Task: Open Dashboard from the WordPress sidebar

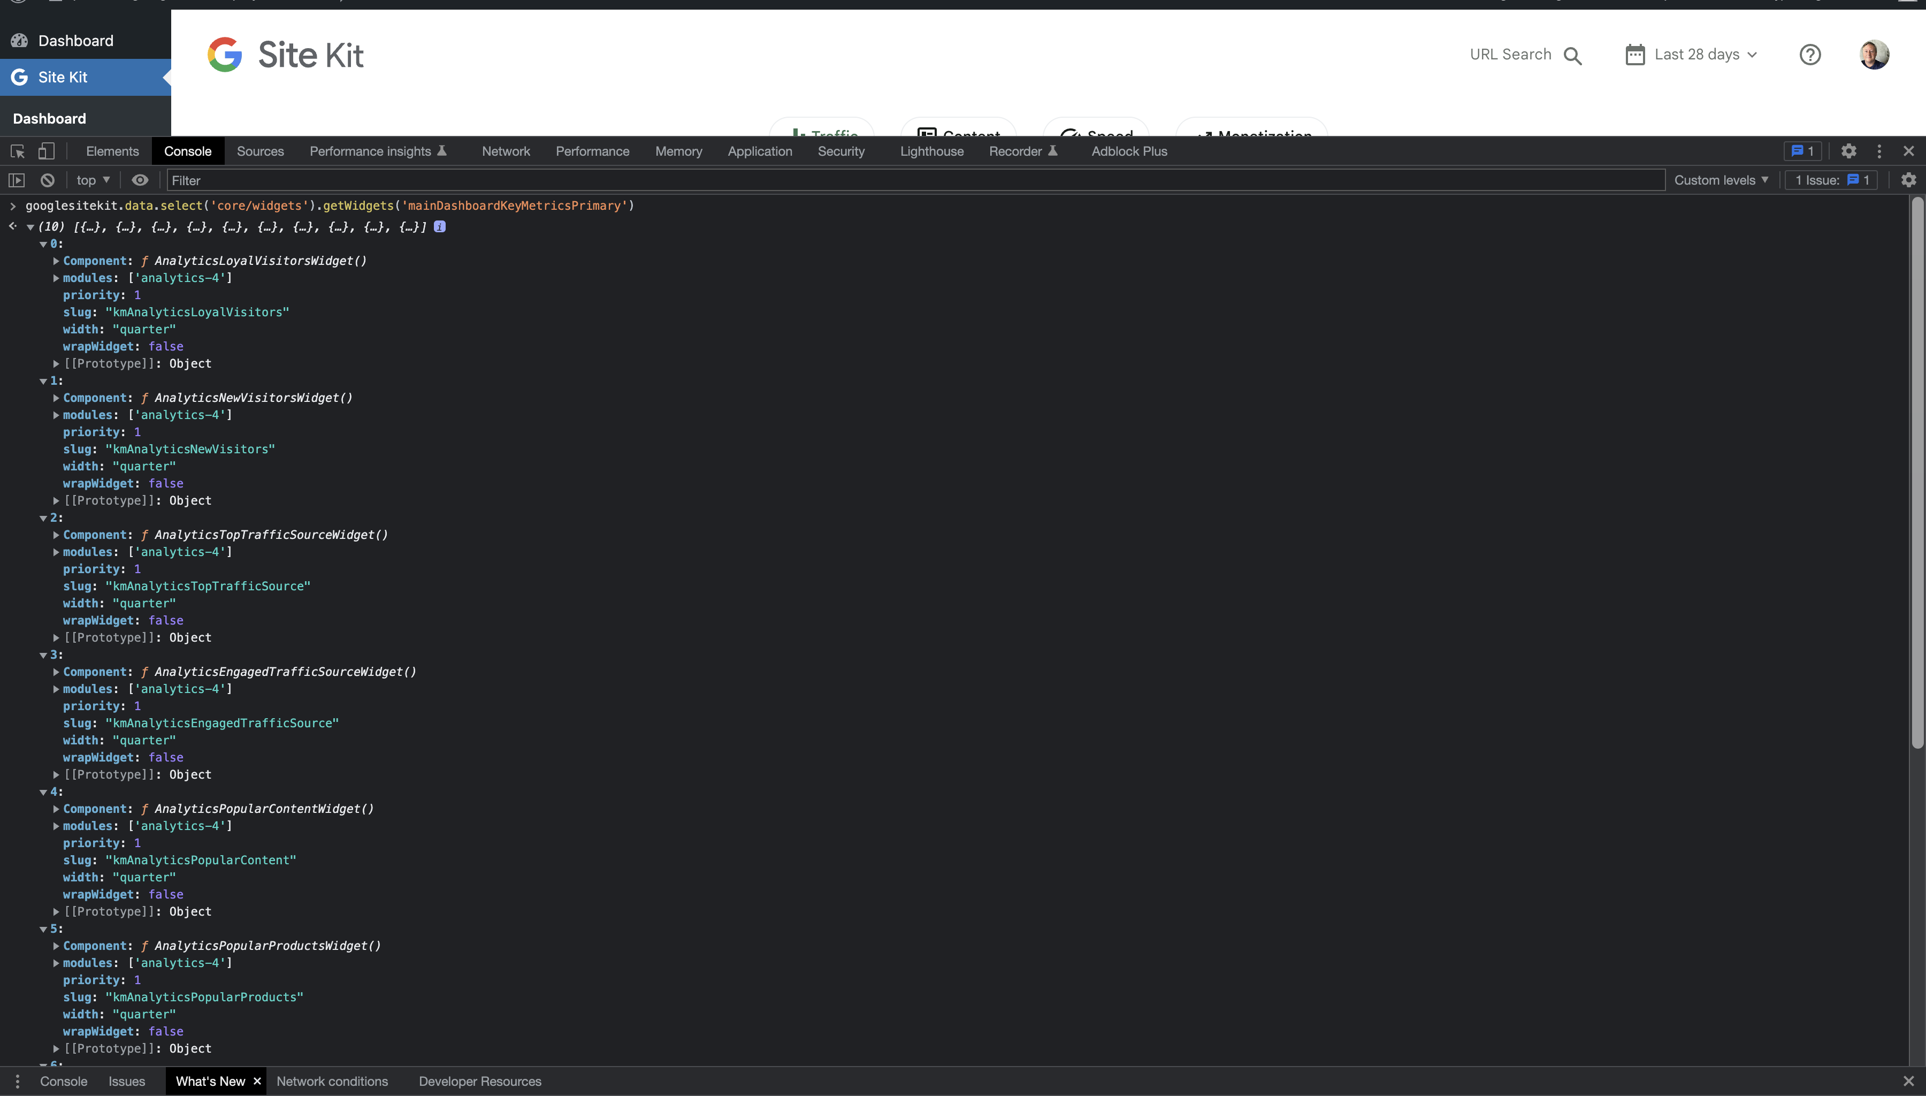Action: (x=75, y=41)
